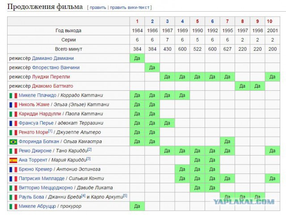Open Николь Жаме actor link
The width and height of the screenshot is (286, 215).
pos(34,105)
